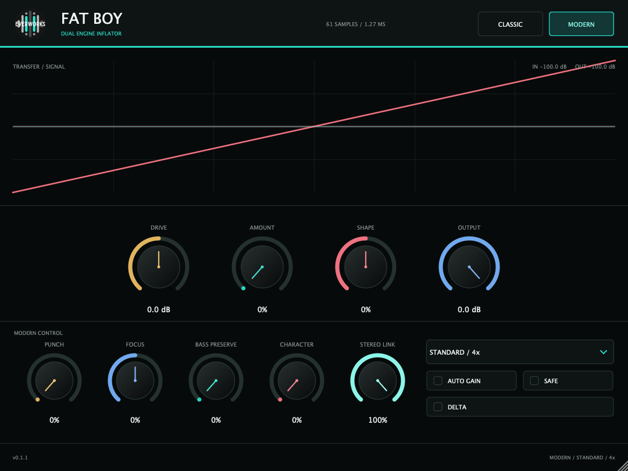This screenshot has width=628, height=471.
Task: Enable the AUTO GAIN checkbox
Action: tap(438, 380)
